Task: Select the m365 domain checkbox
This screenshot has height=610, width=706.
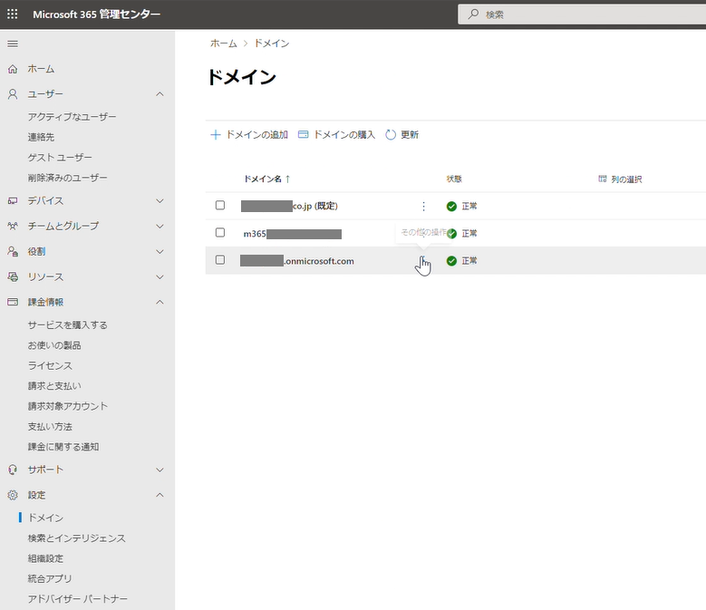Action: pos(220,232)
